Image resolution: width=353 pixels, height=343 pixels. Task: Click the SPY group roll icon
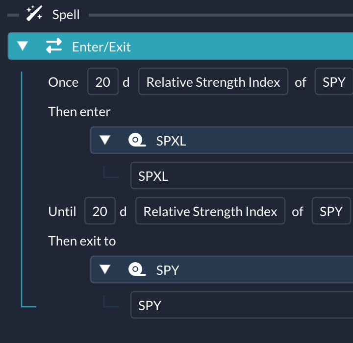[x=137, y=269]
